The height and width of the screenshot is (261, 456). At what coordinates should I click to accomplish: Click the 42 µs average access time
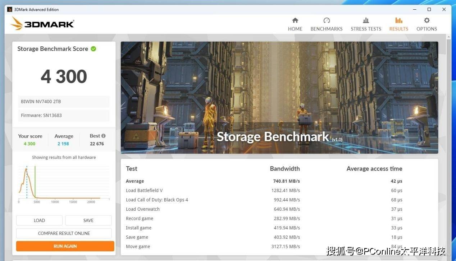pos(396,181)
